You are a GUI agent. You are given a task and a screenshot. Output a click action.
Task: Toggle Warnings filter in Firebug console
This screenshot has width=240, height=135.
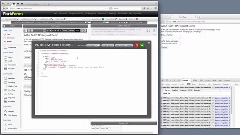(202, 84)
